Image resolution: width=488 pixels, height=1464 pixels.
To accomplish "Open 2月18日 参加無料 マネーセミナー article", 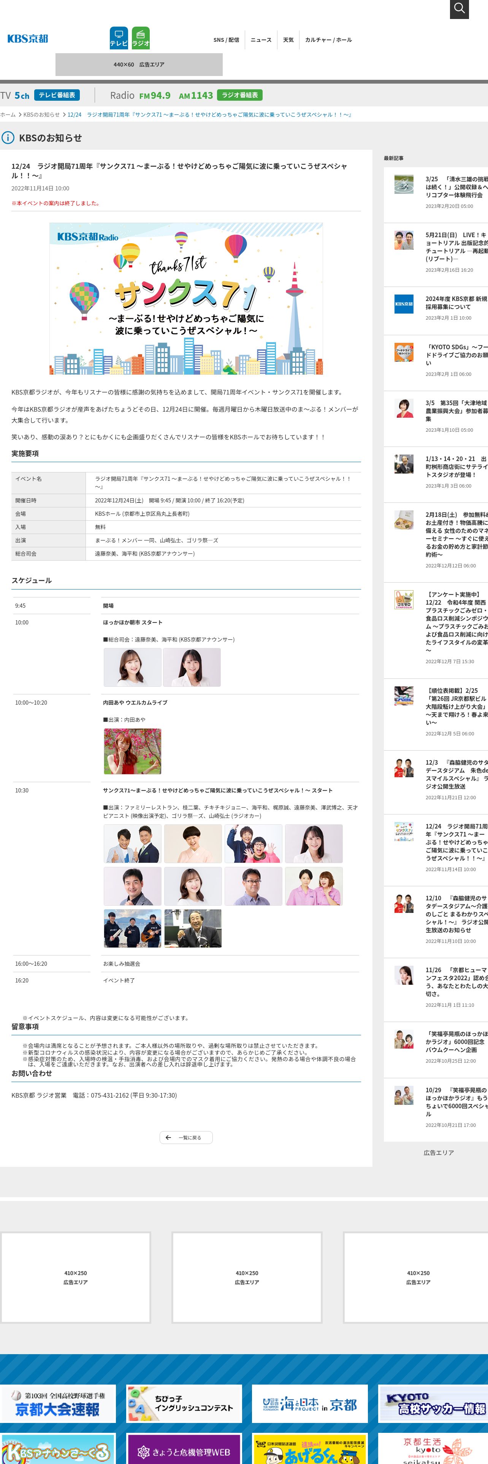I will [457, 534].
